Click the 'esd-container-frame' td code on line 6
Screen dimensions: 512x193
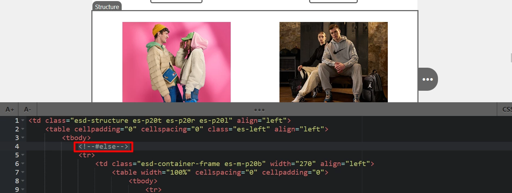[x=235, y=163]
